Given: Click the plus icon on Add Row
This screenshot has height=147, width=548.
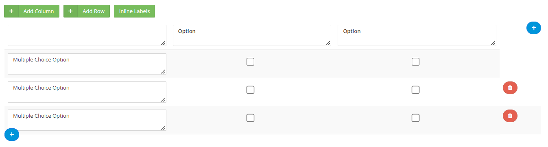Looking at the screenshot, I should [71, 11].
